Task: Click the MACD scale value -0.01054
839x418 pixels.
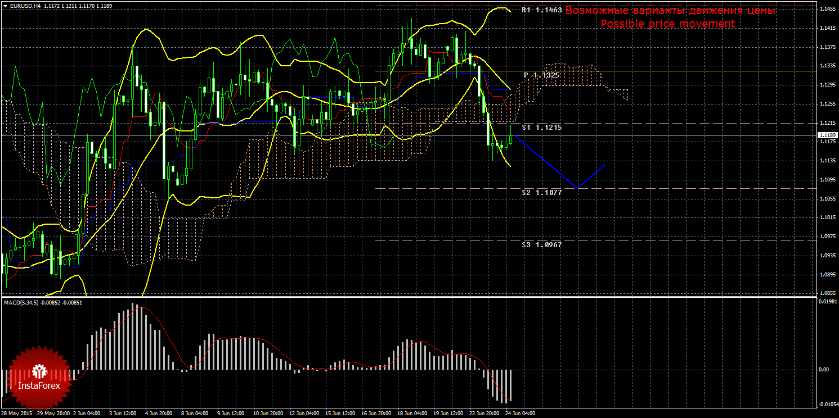Action: tap(826, 405)
